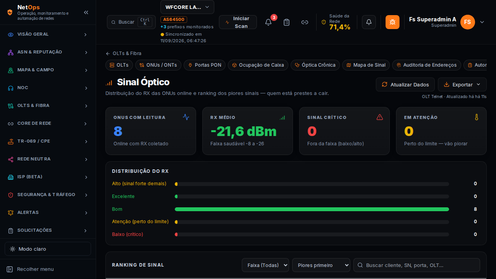Focus the Buscar cliente, SN, porta search field
The width and height of the screenshot is (496, 279).
pyautogui.click(x=417, y=265)
